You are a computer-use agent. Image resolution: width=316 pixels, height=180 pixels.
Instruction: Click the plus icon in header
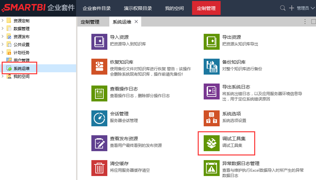click(291, 8)
